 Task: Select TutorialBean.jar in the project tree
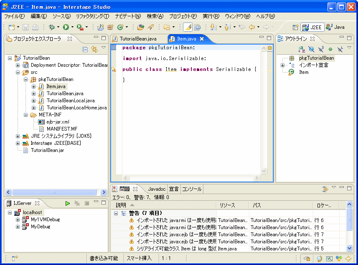point(47,150)
